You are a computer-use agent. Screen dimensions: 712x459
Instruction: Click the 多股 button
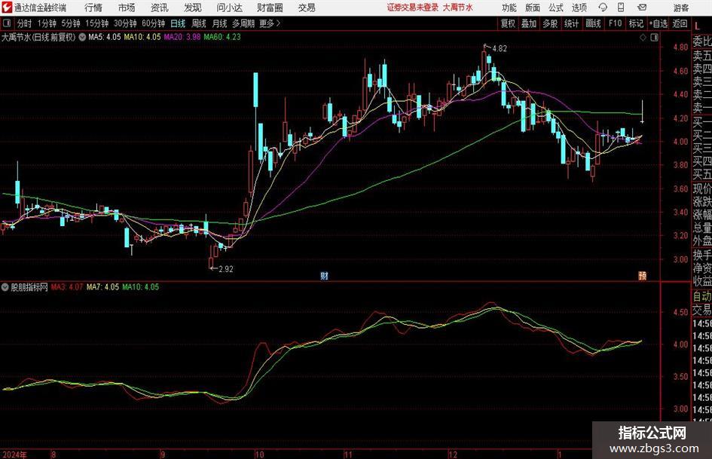click(550, 23)
